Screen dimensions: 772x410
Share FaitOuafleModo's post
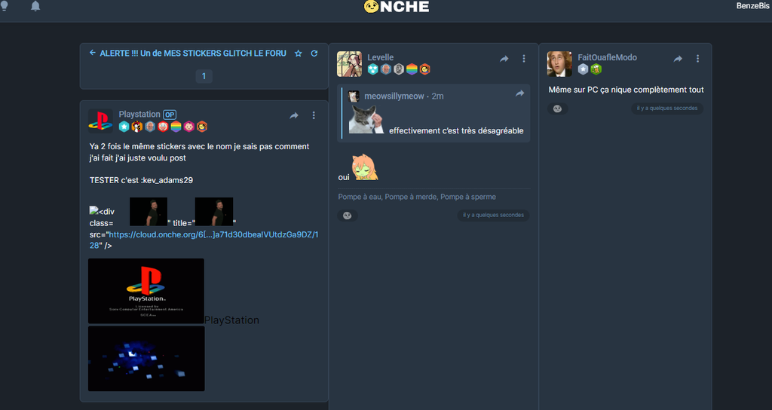point(678,59)
